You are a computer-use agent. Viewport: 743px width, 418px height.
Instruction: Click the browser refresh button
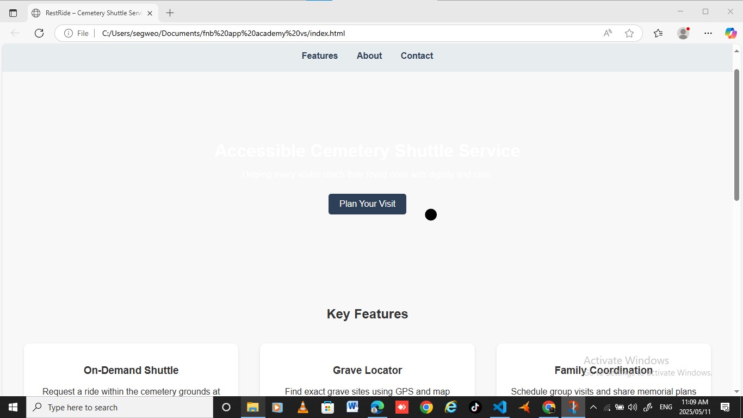pyautogui.click(x=39, y=33)
